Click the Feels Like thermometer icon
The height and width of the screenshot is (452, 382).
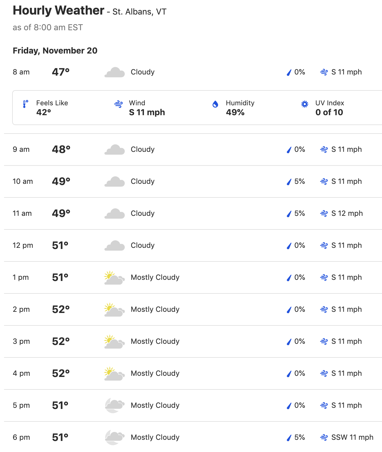[x=26, y=104]
